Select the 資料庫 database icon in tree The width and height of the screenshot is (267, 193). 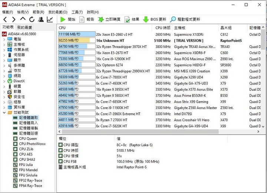coord(10,107)
